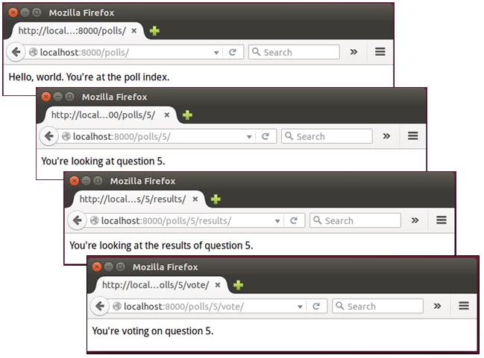This screenshot has width=484, height=358.
Task: Select the http://local...:8000/polls/ tab
Action: (x=72, y=31)
